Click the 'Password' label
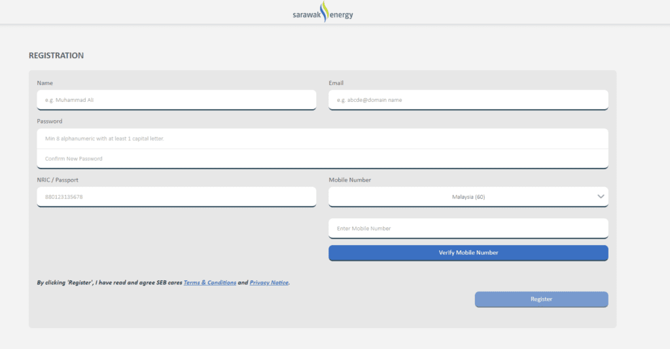Viewport: 670px width, 349px height. 50,121
